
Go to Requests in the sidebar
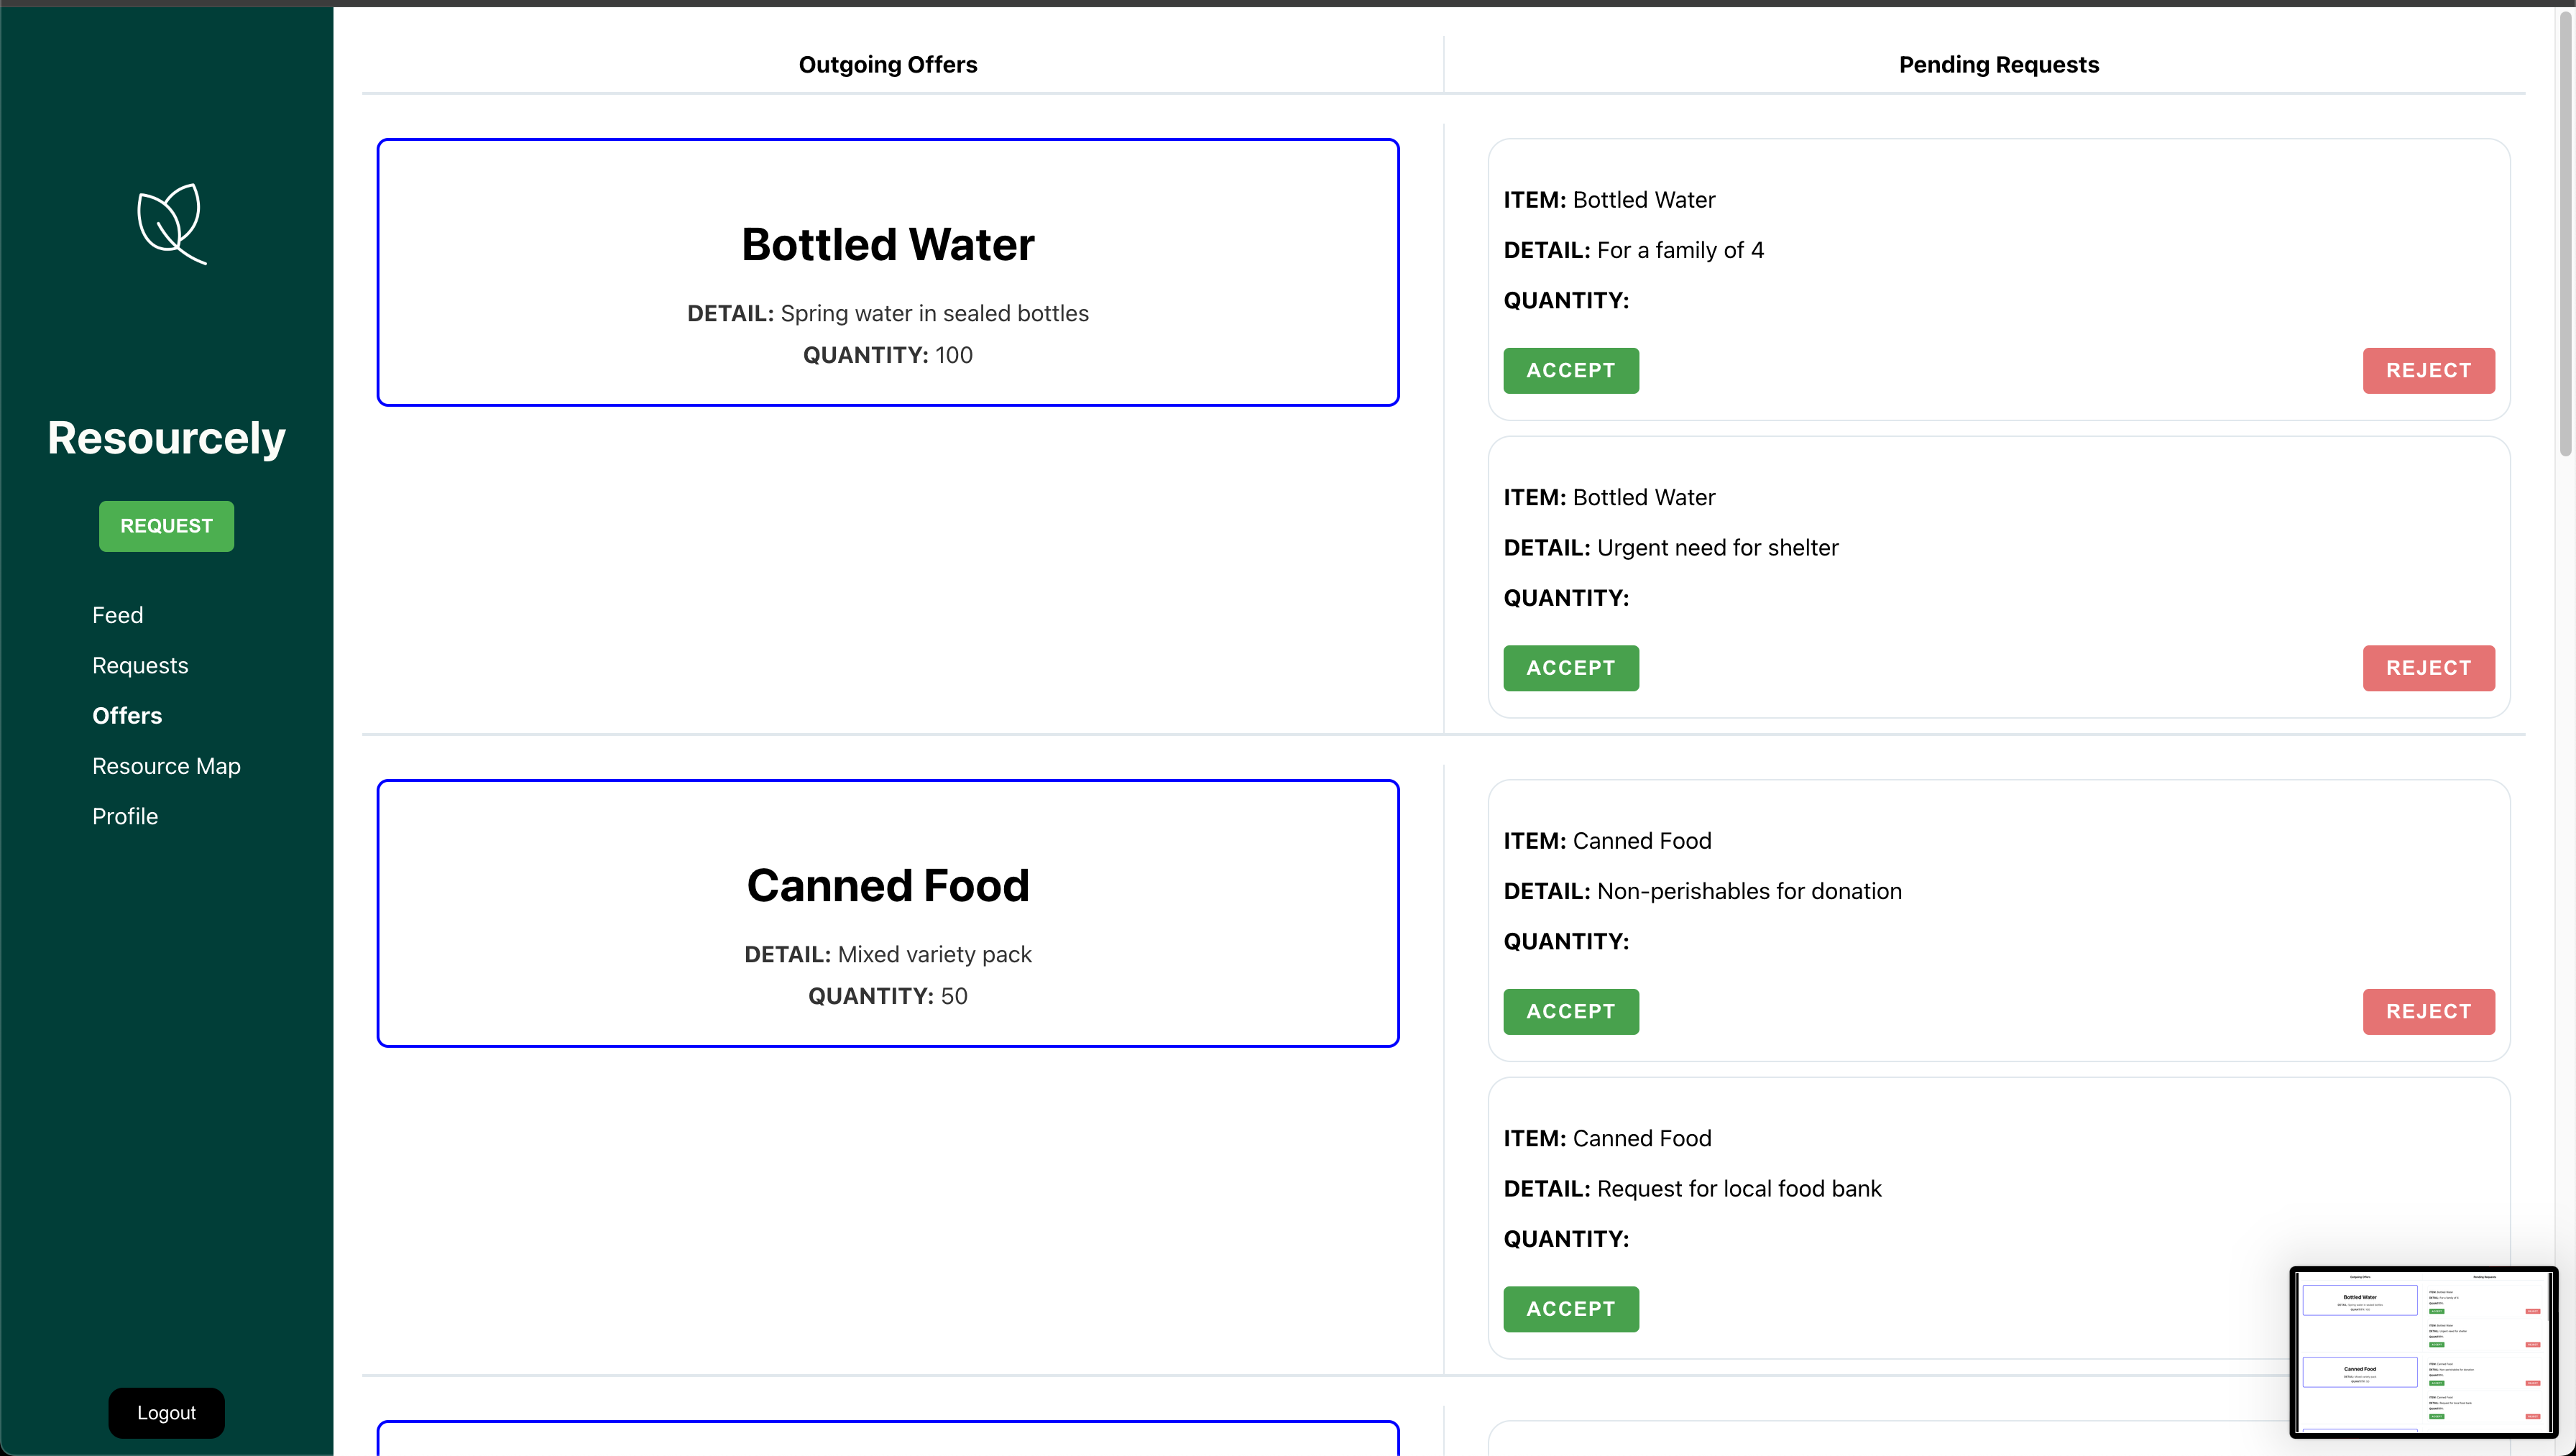pyautogui.click(x=140, y=666)
